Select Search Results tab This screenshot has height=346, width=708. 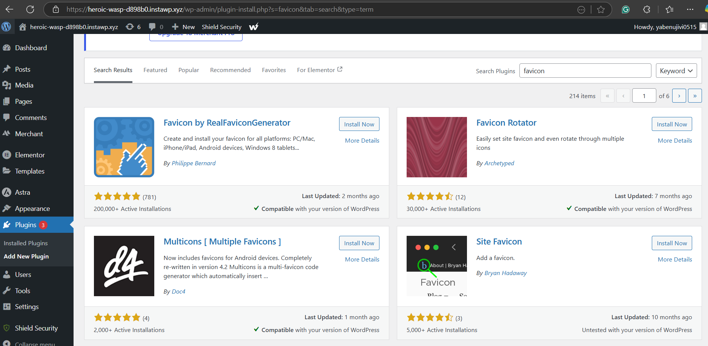[113, 70]
